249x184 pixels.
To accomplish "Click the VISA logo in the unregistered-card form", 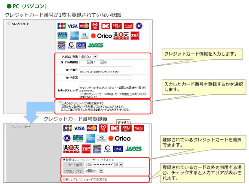I will pos(73,26).
